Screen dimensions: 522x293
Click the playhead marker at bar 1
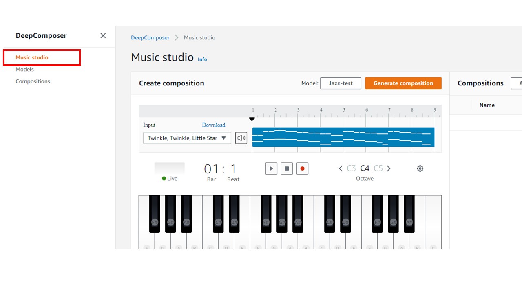[252, 119]
